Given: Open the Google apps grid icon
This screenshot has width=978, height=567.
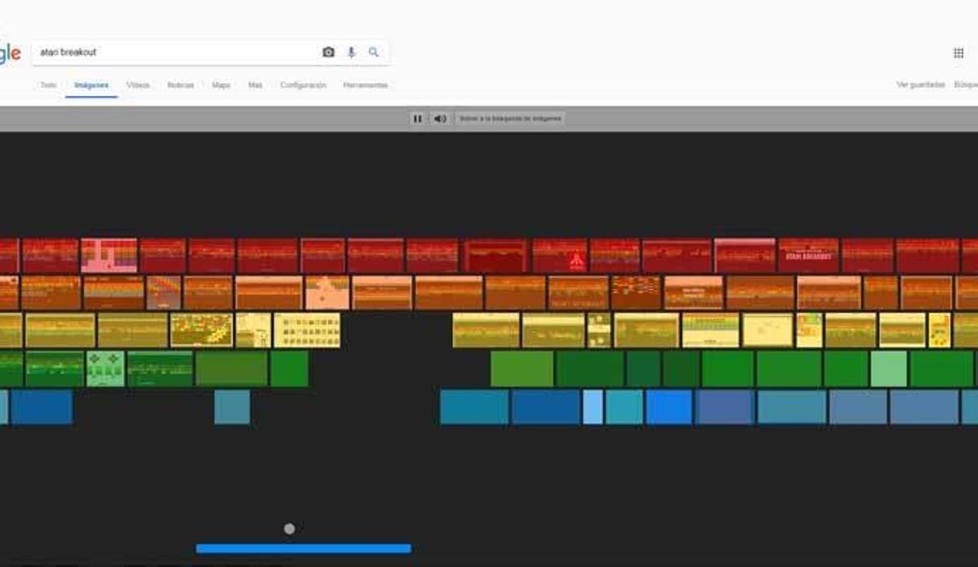Looking at the screenshot, I should [x=958, y=53].
